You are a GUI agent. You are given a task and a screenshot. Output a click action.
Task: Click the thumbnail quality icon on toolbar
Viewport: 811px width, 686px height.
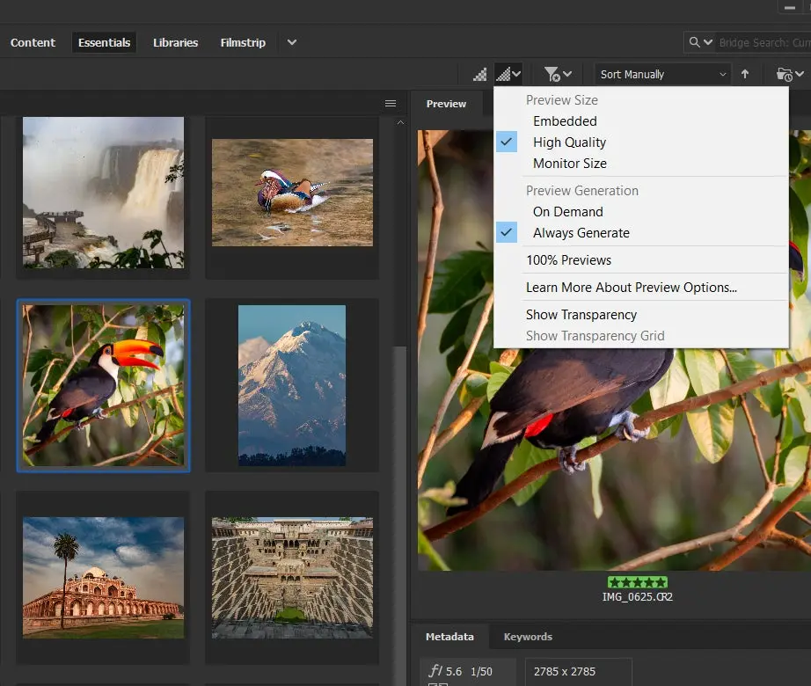point(479,74)
